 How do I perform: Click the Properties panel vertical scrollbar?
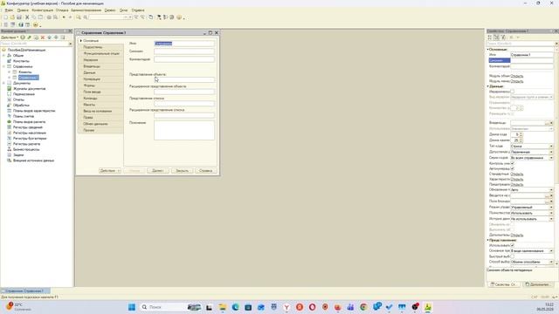click(x=556, y=157)
